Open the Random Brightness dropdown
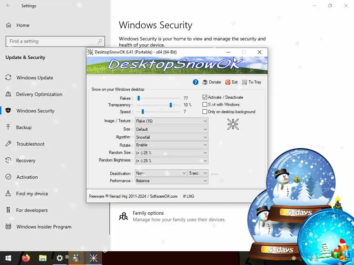Viewport: 354px width, 265px height. point(171,161)
